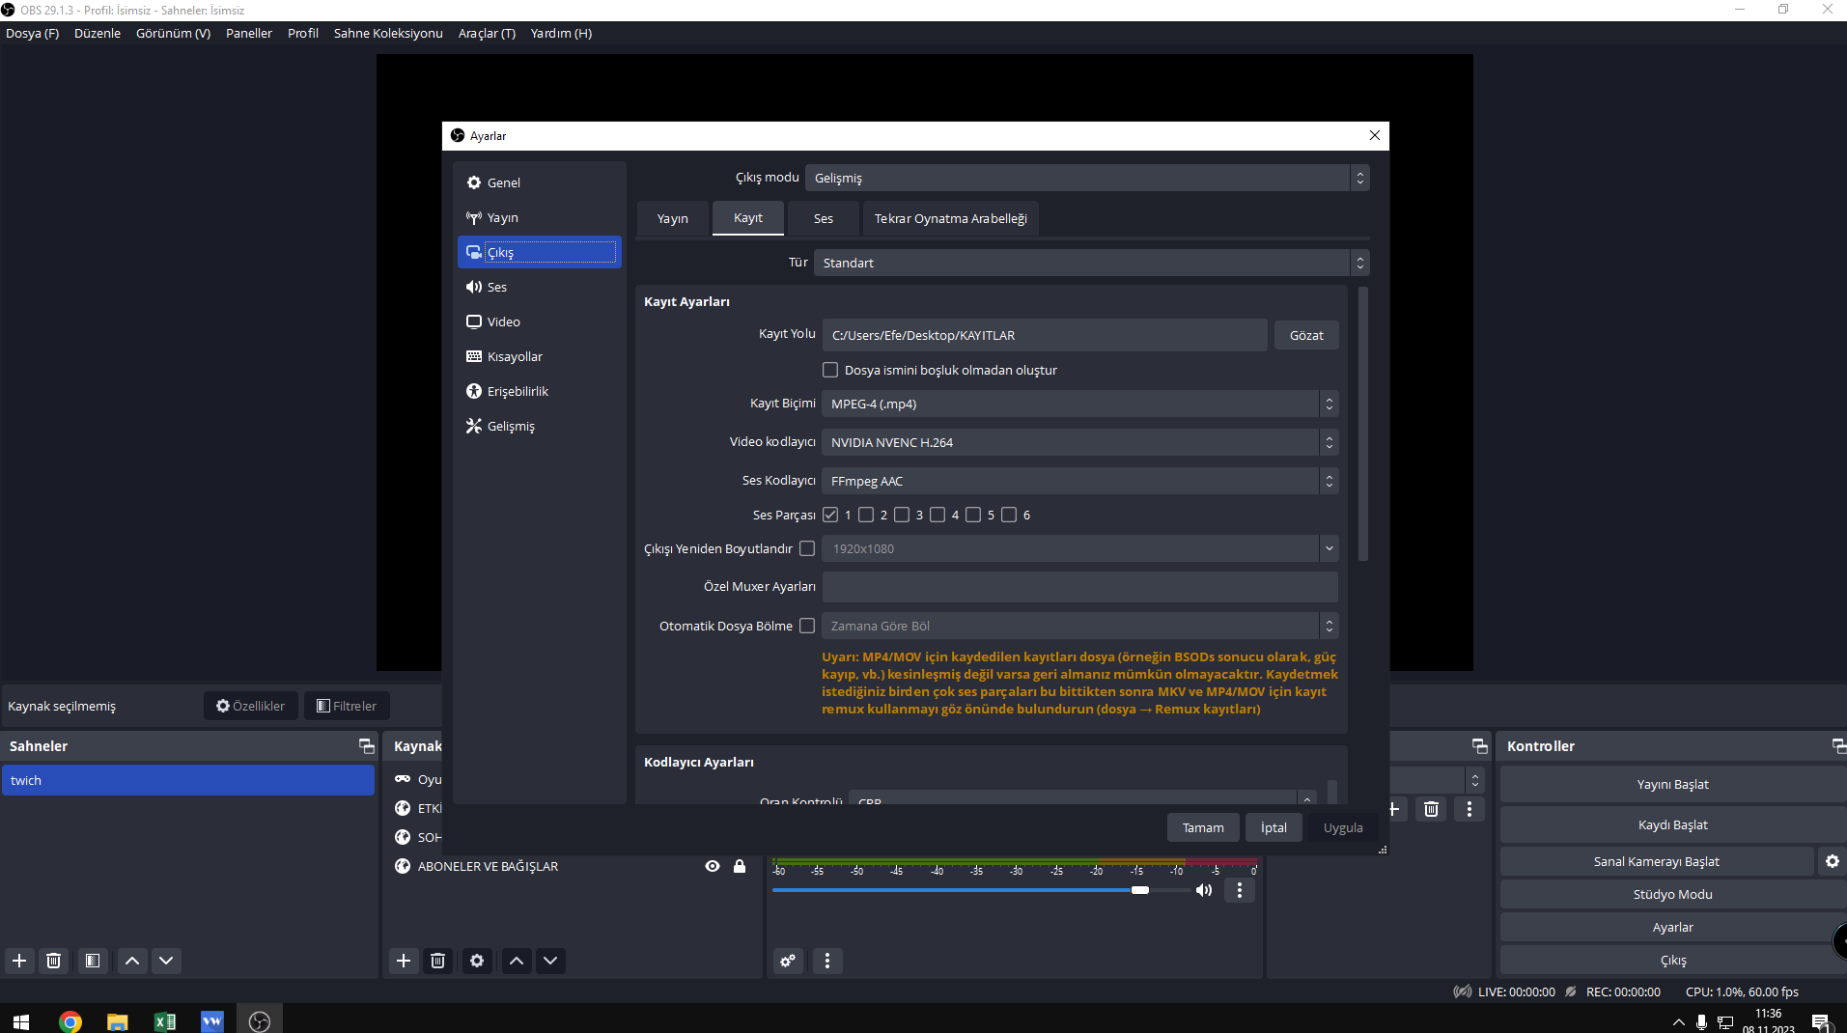
Task: Switch to the Tekrar Oynatma Arabelleği tab
Action: [x=950, y=218]
